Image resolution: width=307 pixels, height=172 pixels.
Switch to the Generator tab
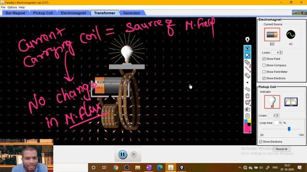pos(131,13)
